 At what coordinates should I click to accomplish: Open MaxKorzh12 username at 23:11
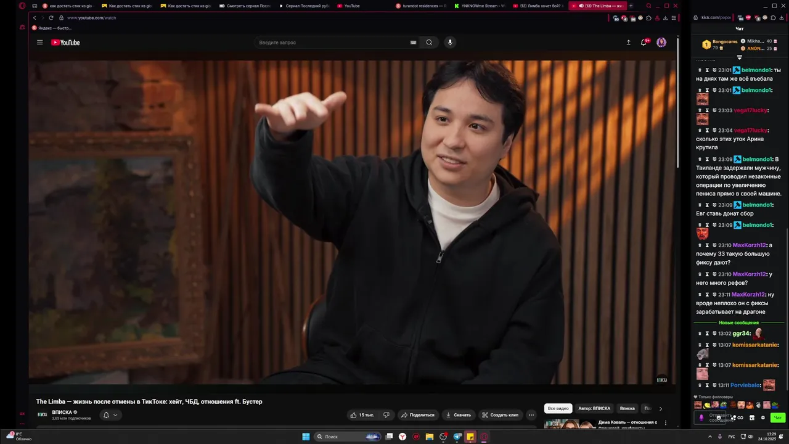(x=748, y=295)
